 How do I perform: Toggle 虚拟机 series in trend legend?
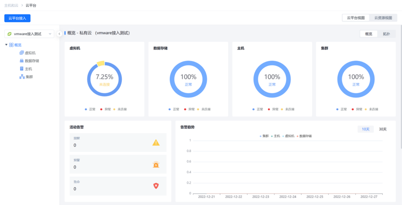(x=288, y=136)
